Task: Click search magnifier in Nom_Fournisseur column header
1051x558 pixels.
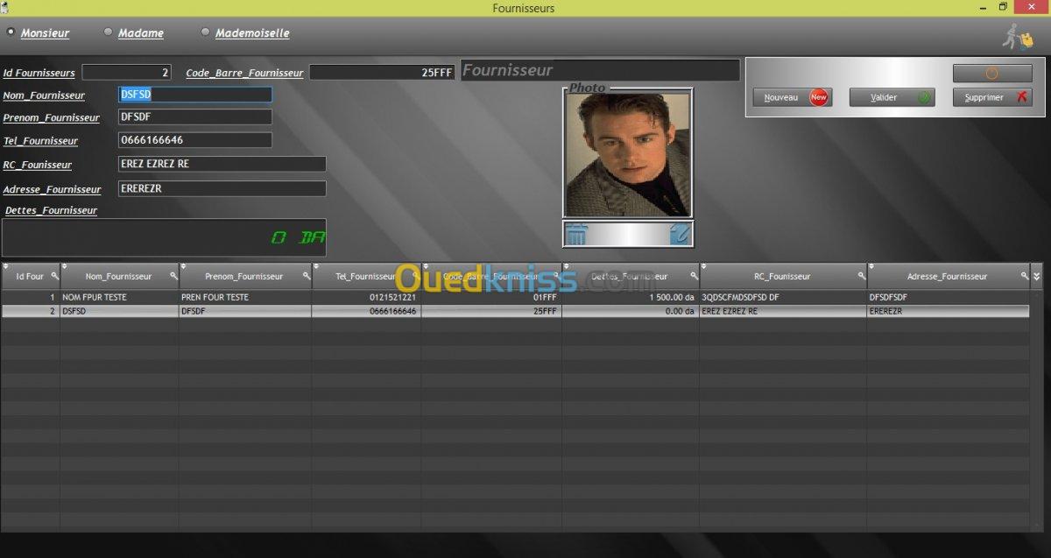Action: (173, 276)
